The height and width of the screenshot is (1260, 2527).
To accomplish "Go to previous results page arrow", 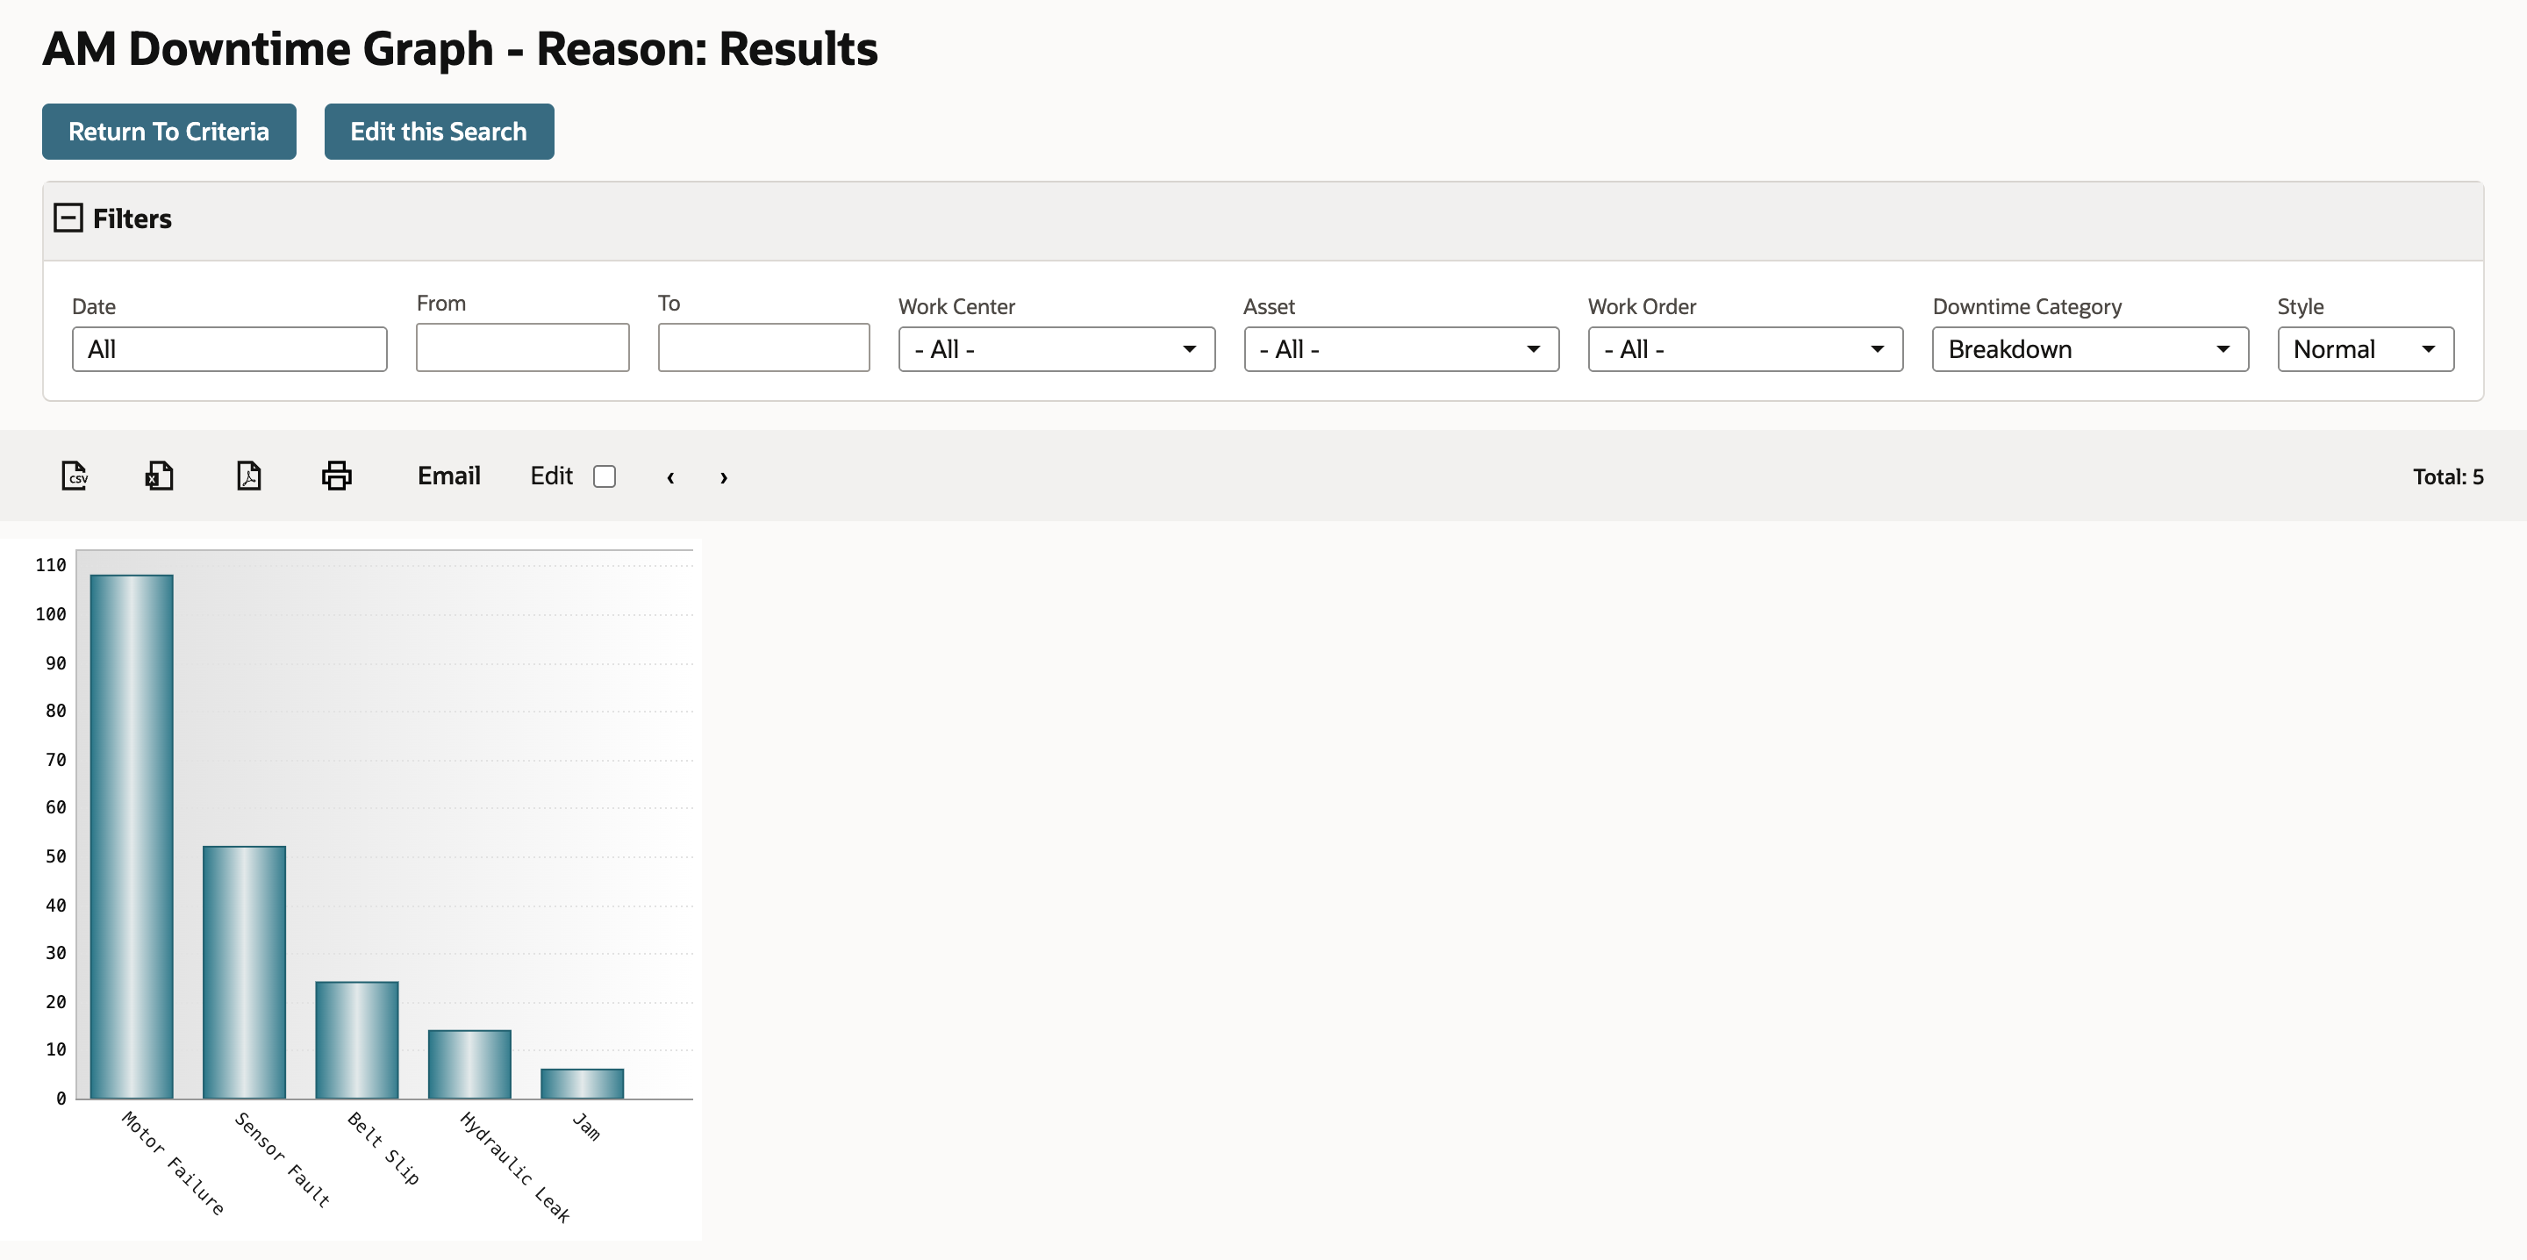I will (670, 477).
